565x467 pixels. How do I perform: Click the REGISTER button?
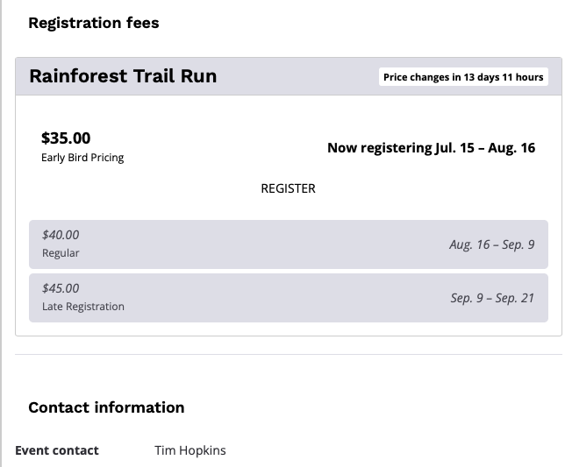[288, 188]
